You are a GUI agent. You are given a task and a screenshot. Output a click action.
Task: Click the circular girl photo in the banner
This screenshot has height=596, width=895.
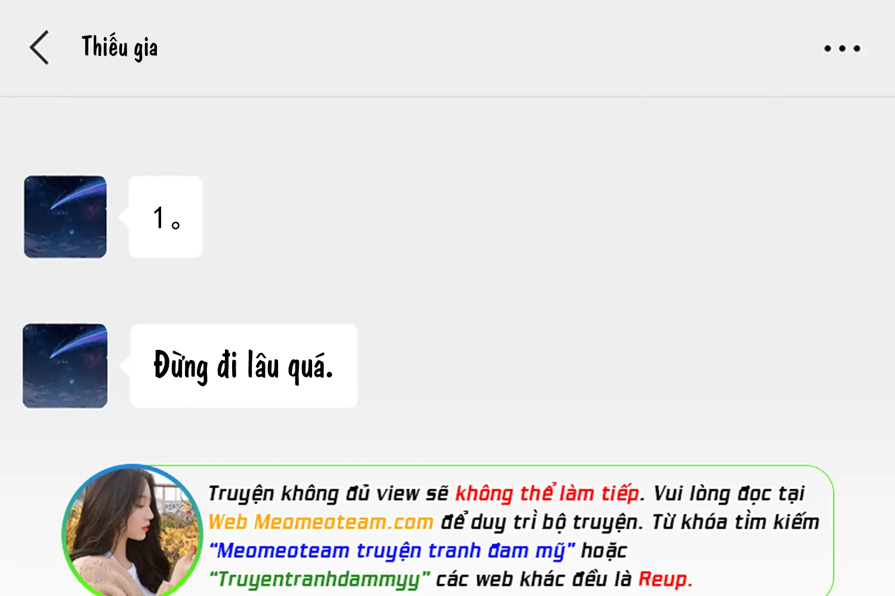132,532
